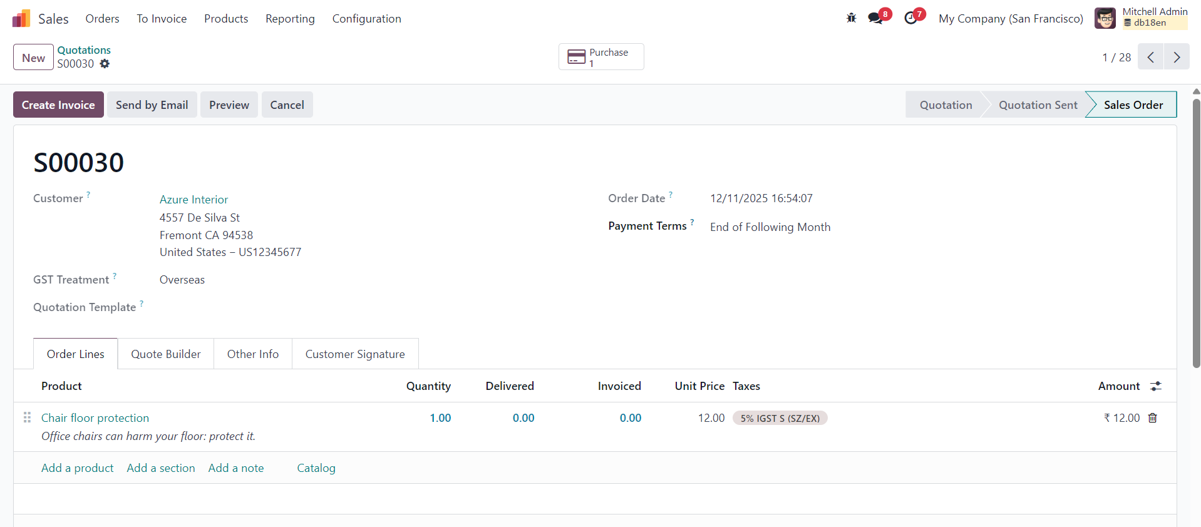Open column settings adjust icon

(1155, 386)
